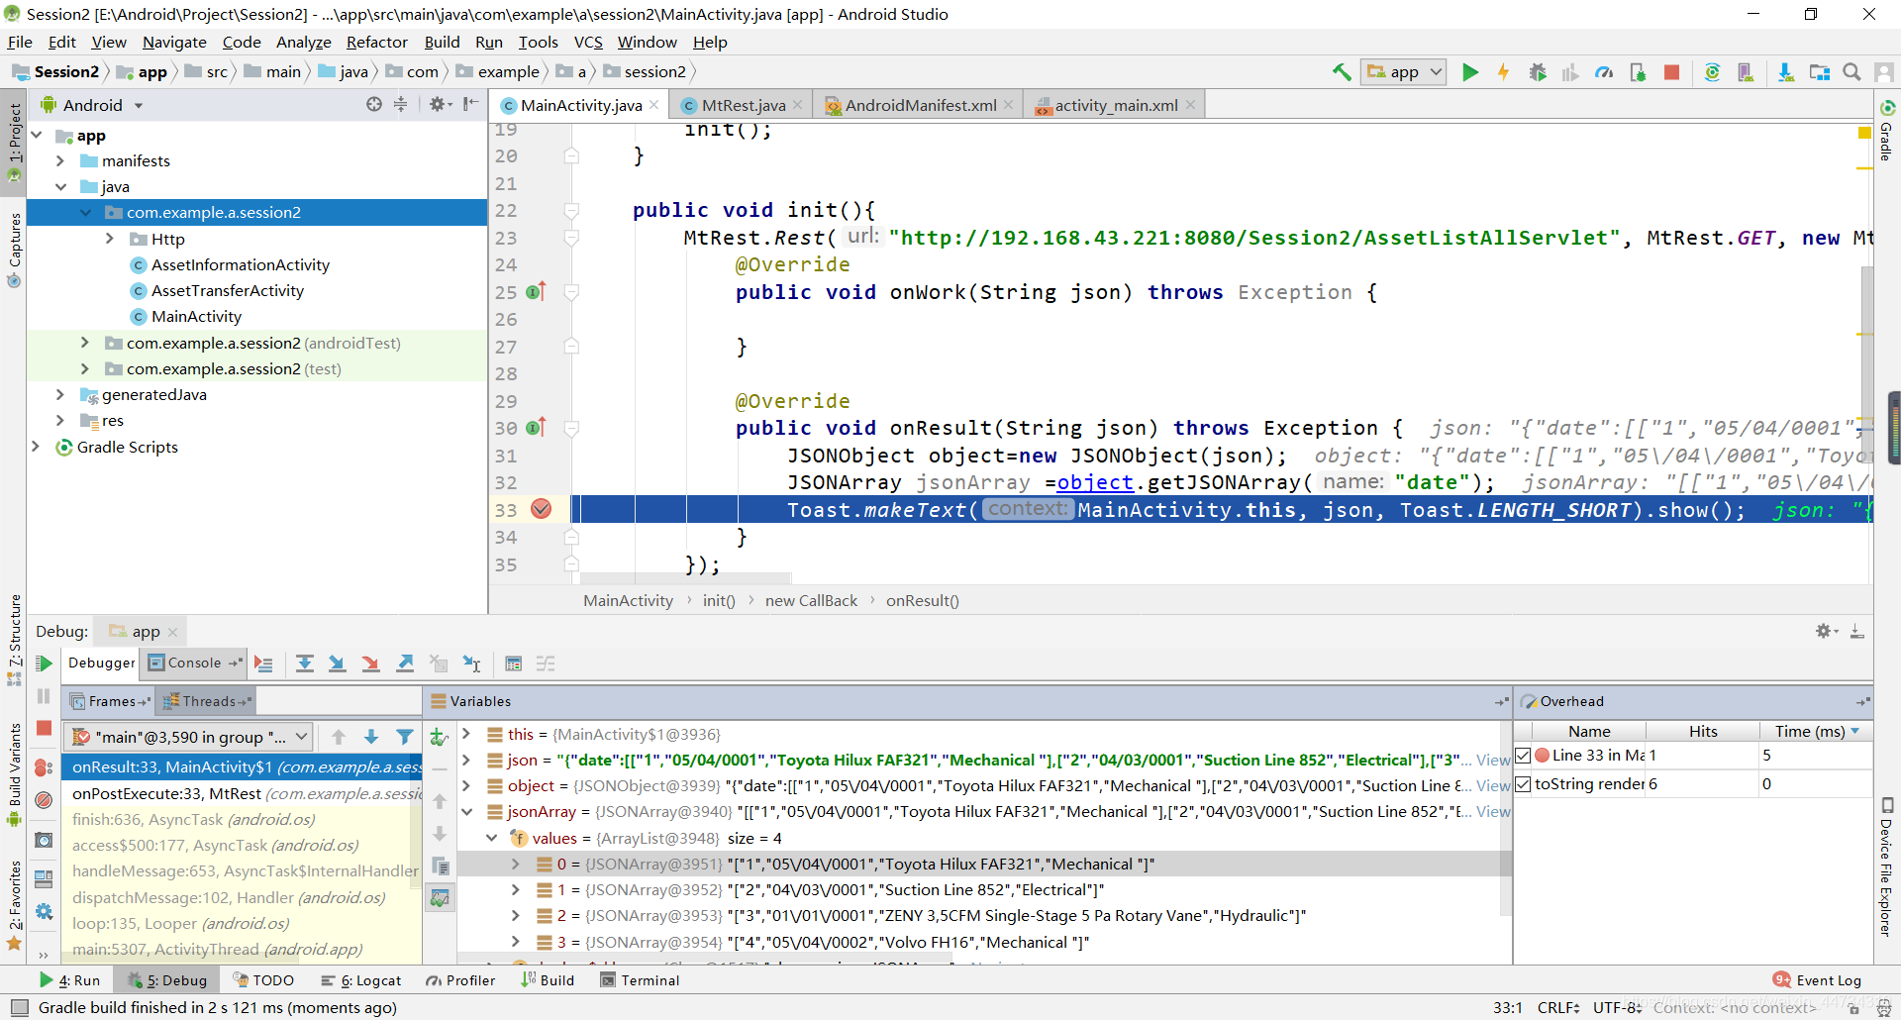Screen dimensions: 1901x1020
Task: Click the Make Project hammer icon
Action: click(x=1342, y=71)
